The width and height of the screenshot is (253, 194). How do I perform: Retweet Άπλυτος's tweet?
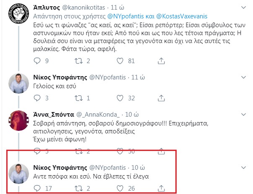tap(78, 61)
